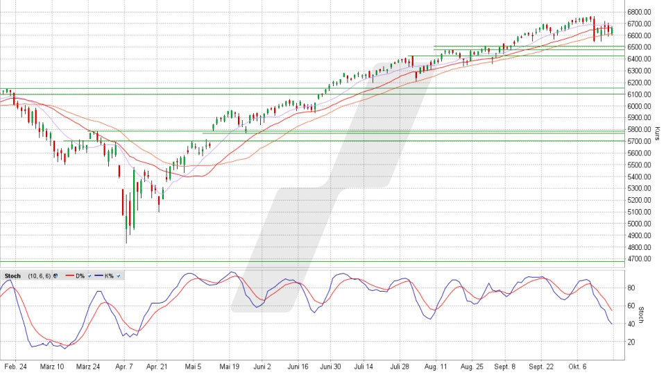666x375 pixels.
Task: Open the Stoch indicator settings icon
Action: 55,276
